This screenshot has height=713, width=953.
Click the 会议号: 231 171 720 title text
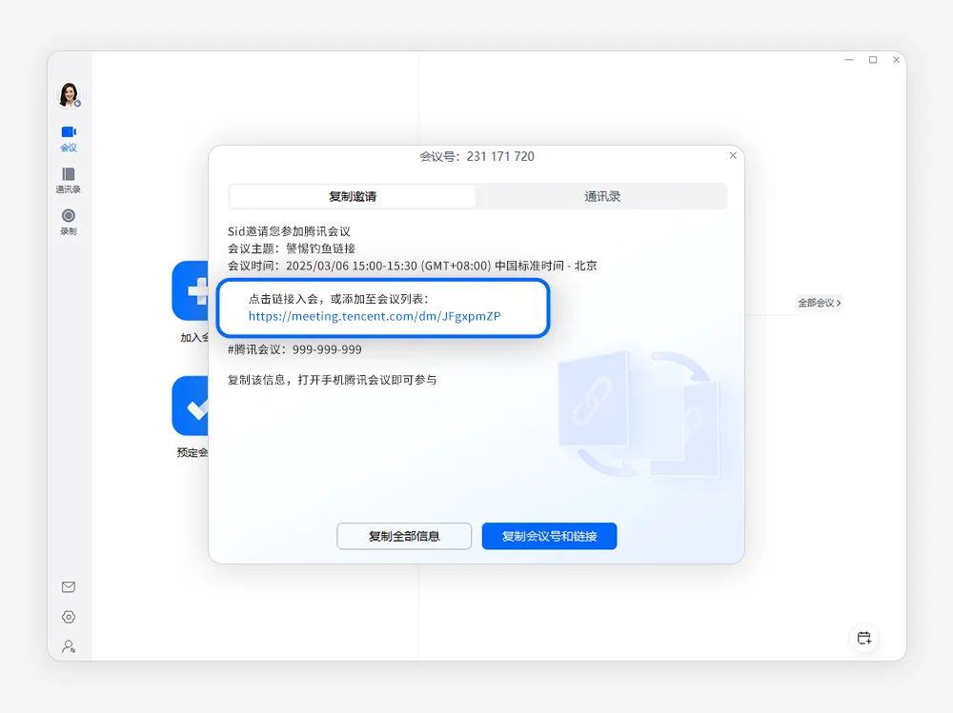(476, 157)
